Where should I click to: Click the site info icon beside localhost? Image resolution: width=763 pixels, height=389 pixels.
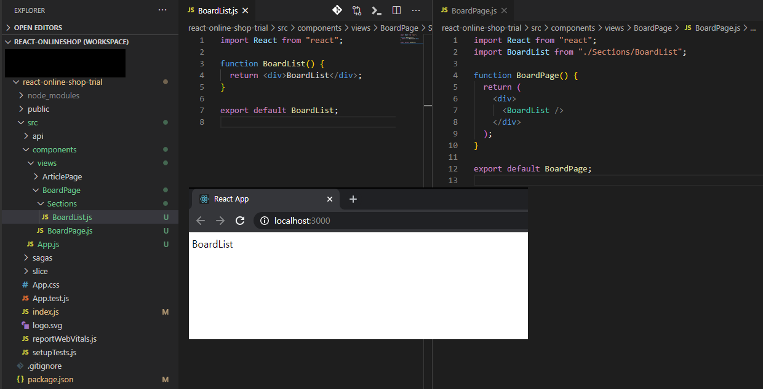pyautogui.click(x=265, y=221)
